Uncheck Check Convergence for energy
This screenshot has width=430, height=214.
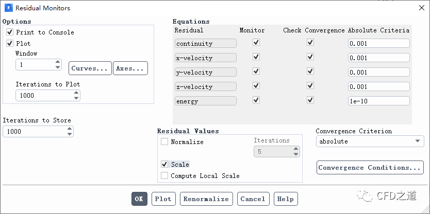click(x=310, y=100)
